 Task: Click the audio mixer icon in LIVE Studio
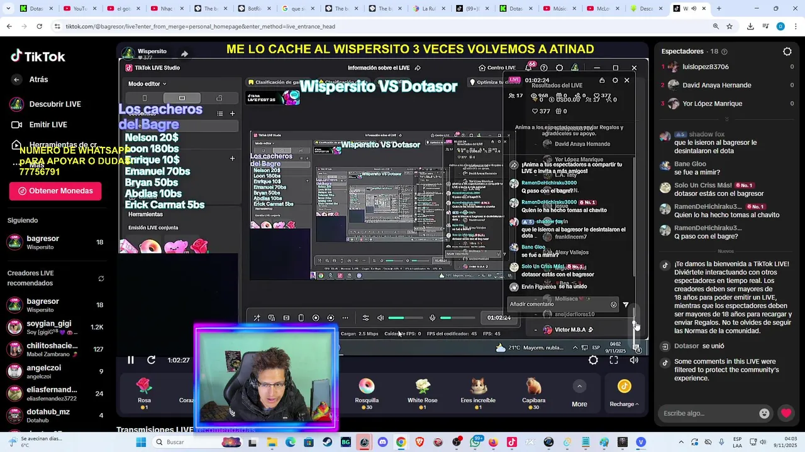tap(365, 318)
